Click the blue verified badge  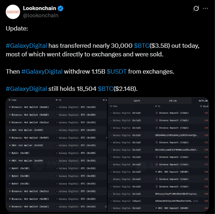click(60, 8)
